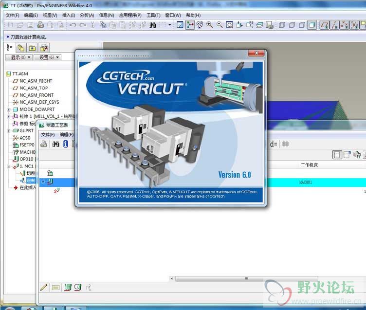This screenshot has width=366, height=310.
Task: Collapse the 1. NC1 tree node
Action: tap(9, 166)
